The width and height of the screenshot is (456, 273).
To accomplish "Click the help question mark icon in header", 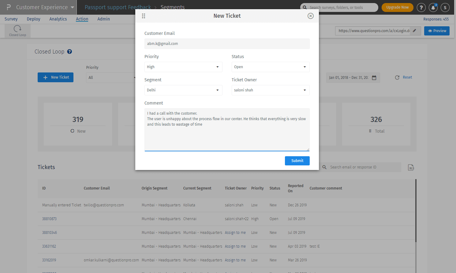I will coord(421,8).
